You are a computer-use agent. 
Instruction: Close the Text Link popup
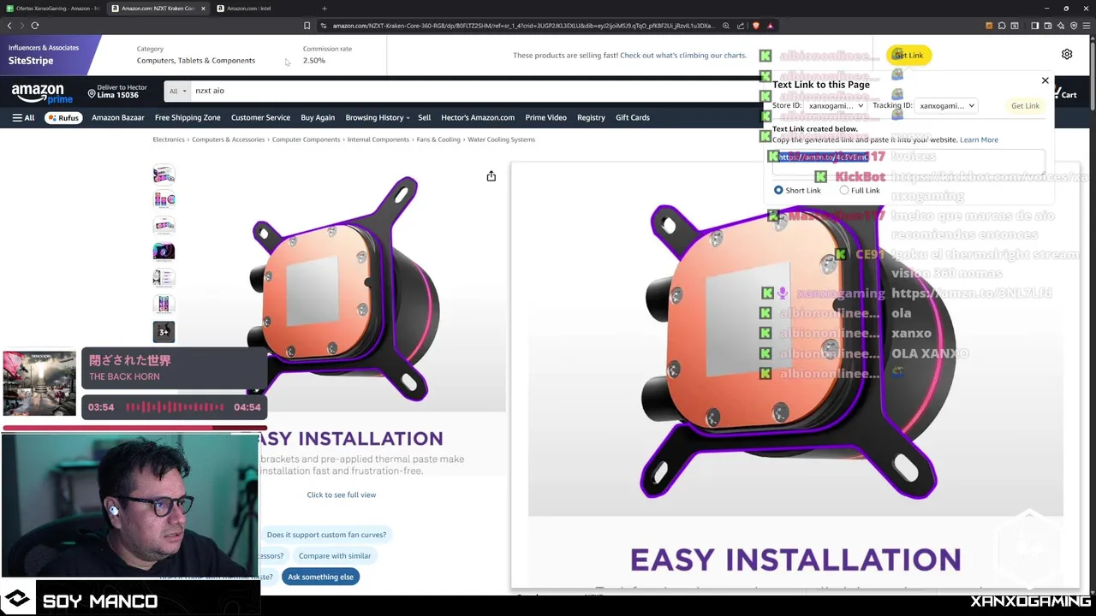[x=1045, y=81]
